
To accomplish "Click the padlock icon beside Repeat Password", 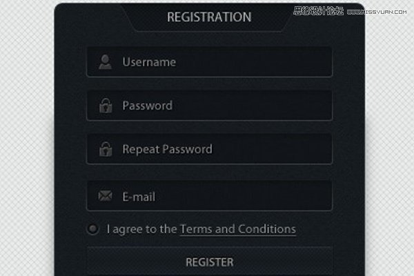I will tap(106, 149).
